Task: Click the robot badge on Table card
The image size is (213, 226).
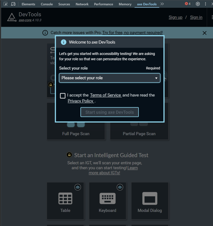Action: click(x=78, y=187)
